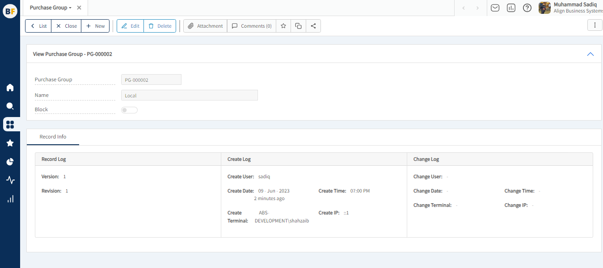Click the share icon in toolbar
The image size is (603, 268).
313,26
